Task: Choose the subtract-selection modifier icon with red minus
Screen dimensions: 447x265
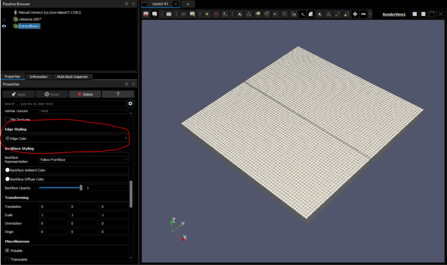Action: [x=216, y=14]
